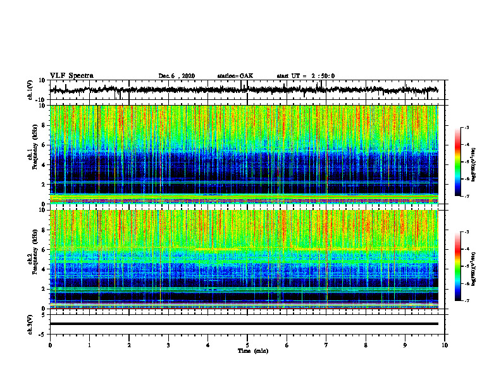501x387 pixels.
Task: Click time axis tick label '6'
Action: pyautogui.click(x=287, y=345)
